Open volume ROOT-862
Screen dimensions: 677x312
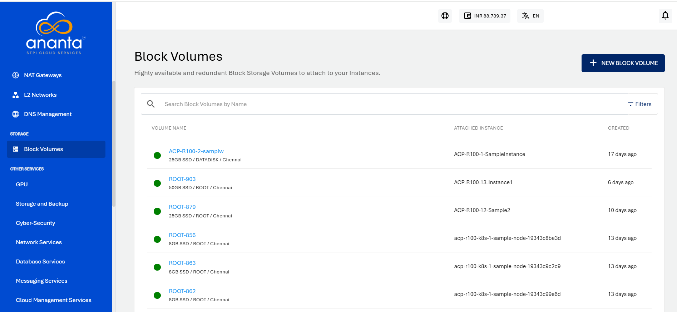(x=182, y=291)
